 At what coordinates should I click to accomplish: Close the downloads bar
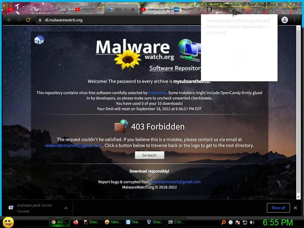295,208
